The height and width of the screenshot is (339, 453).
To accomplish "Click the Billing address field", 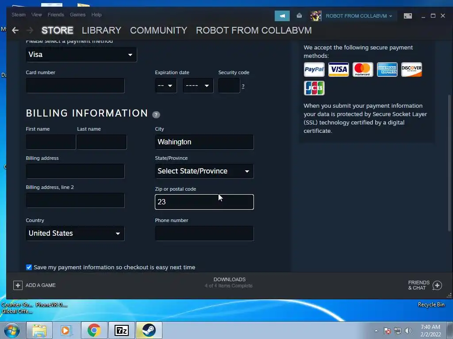I will tap(75, 171).
